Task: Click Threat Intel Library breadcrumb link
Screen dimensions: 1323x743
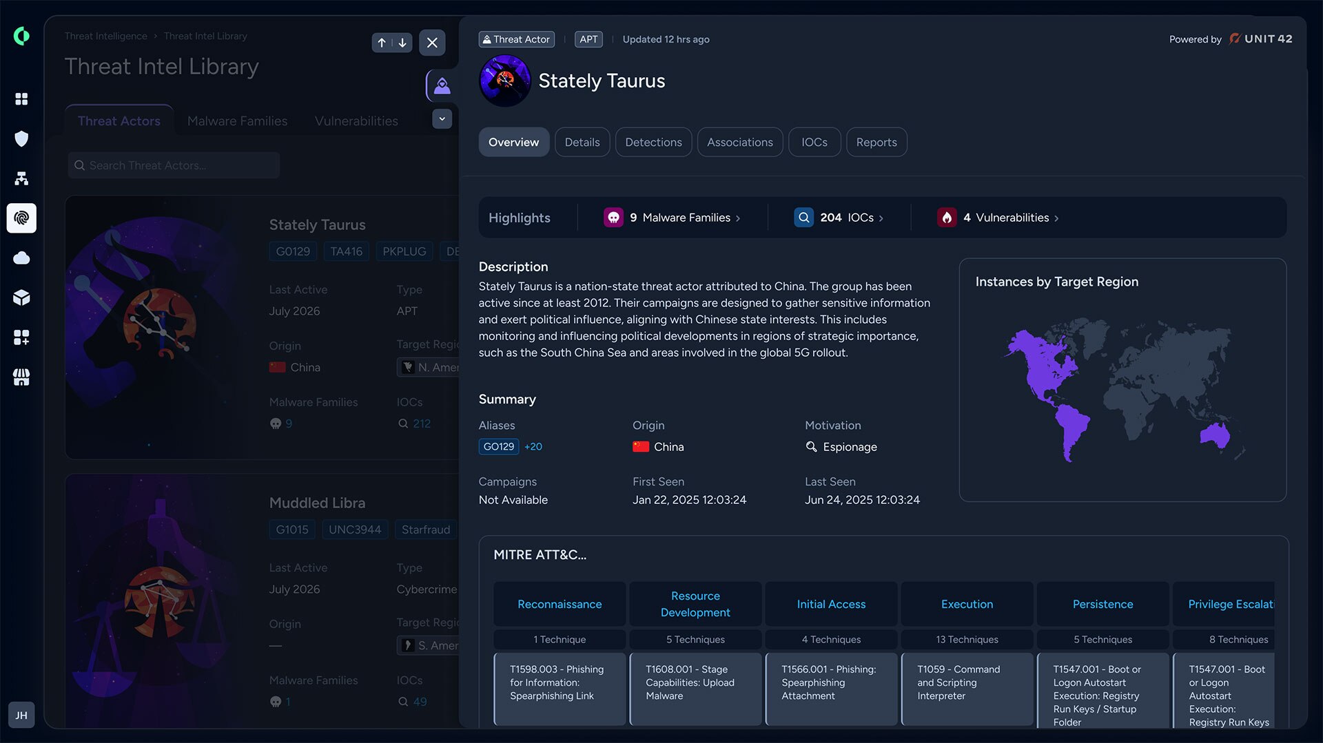Action: click(205, 36)
